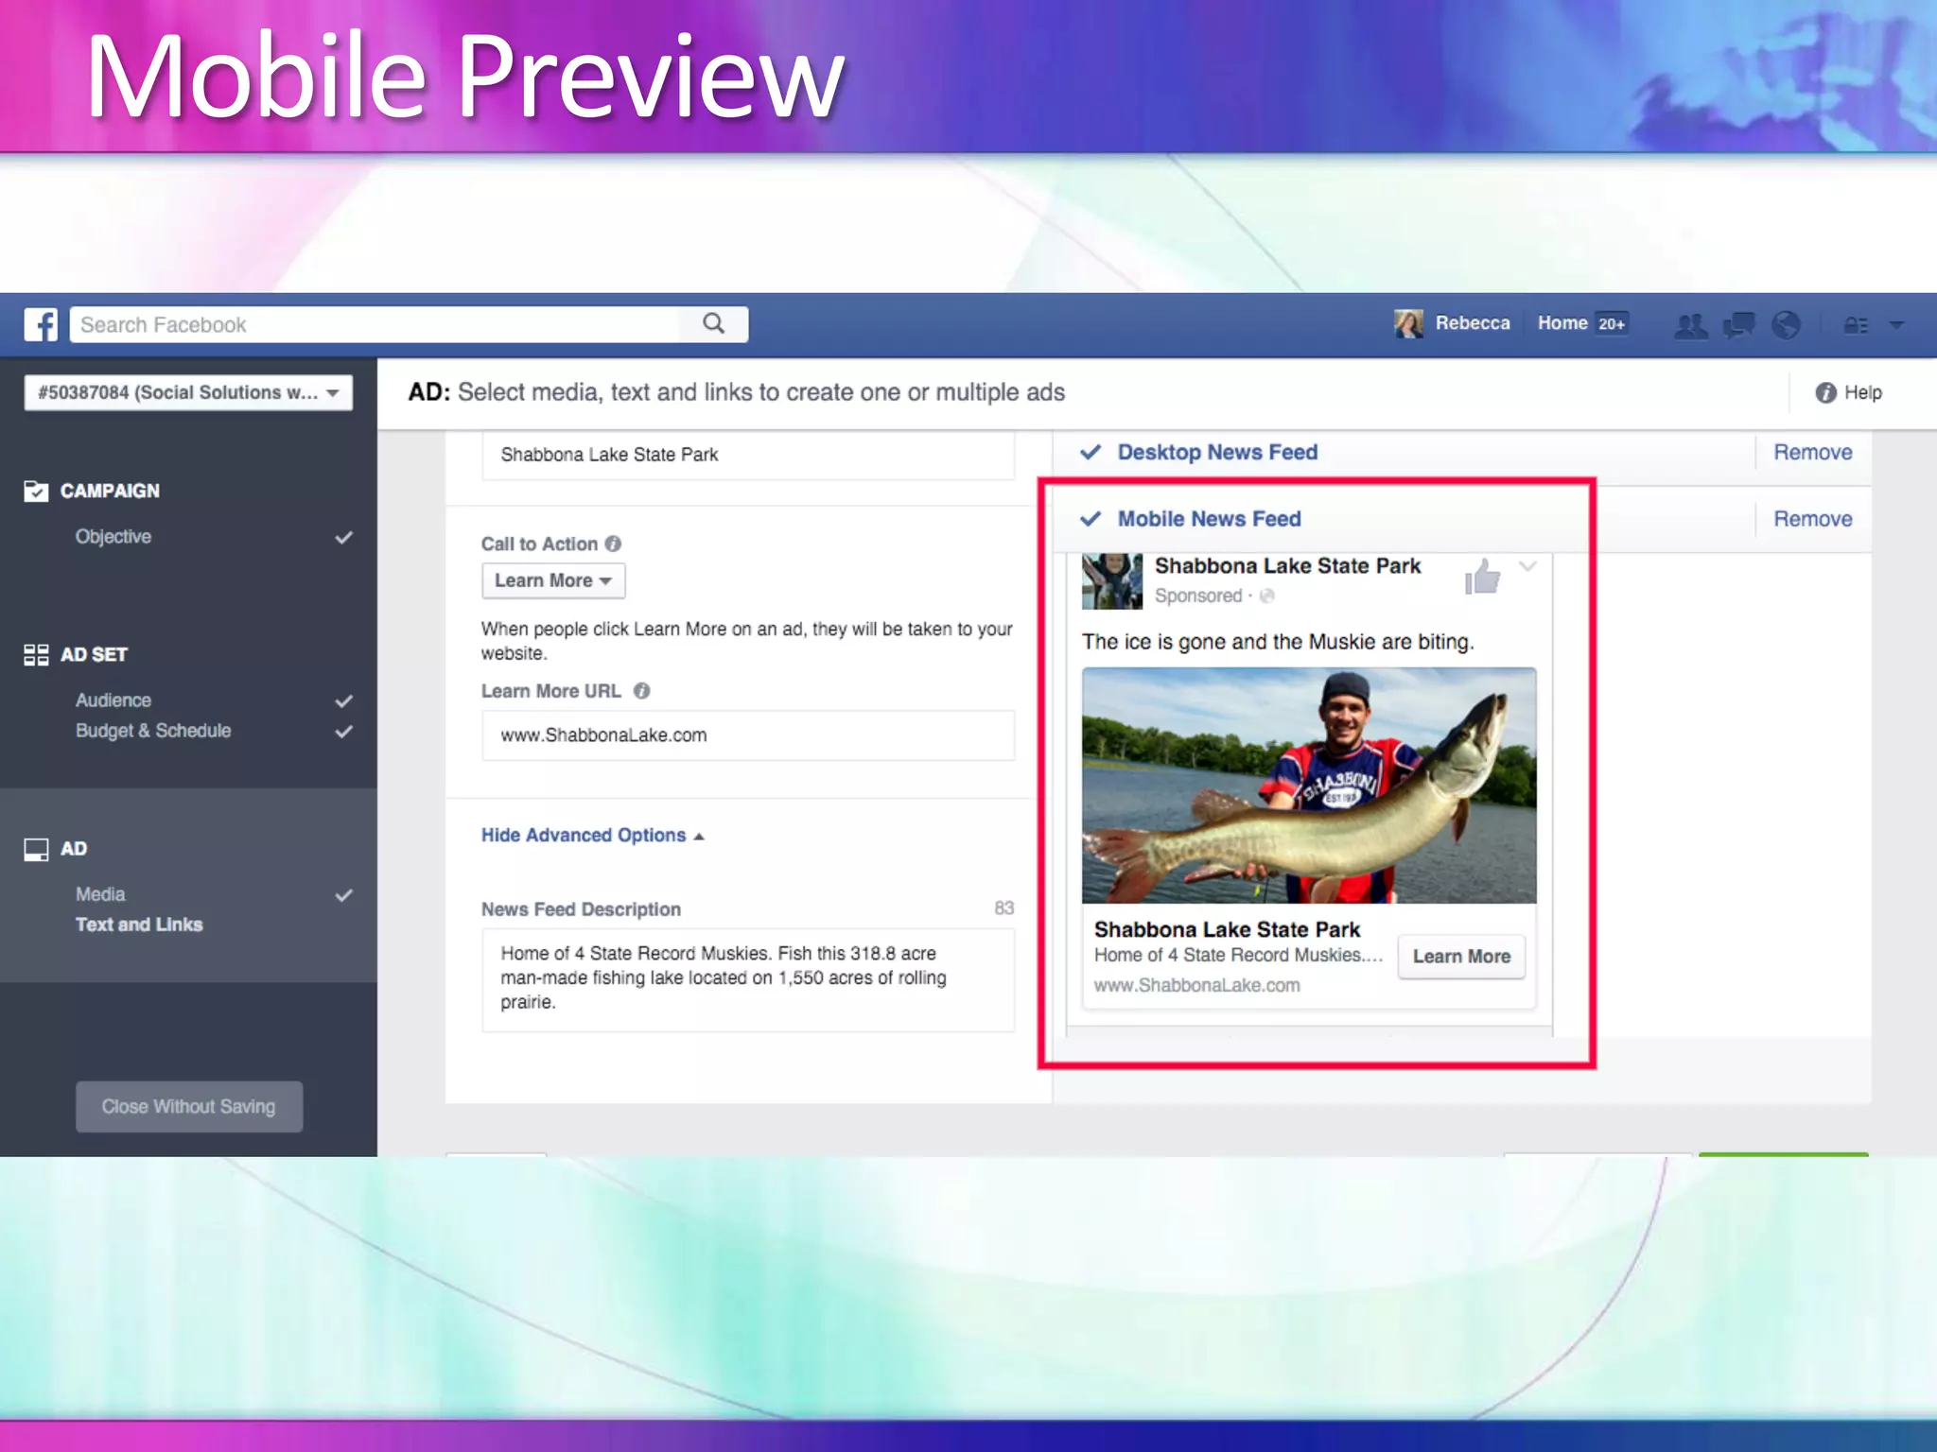This screenshot has width=1937, height=1452.
Task: Click the AD section monitor icon
Action: (36, 849)
